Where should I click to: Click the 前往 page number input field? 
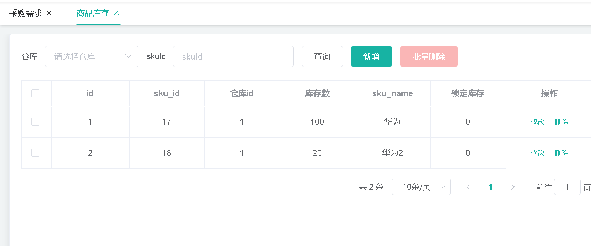(x=567, y=187)
